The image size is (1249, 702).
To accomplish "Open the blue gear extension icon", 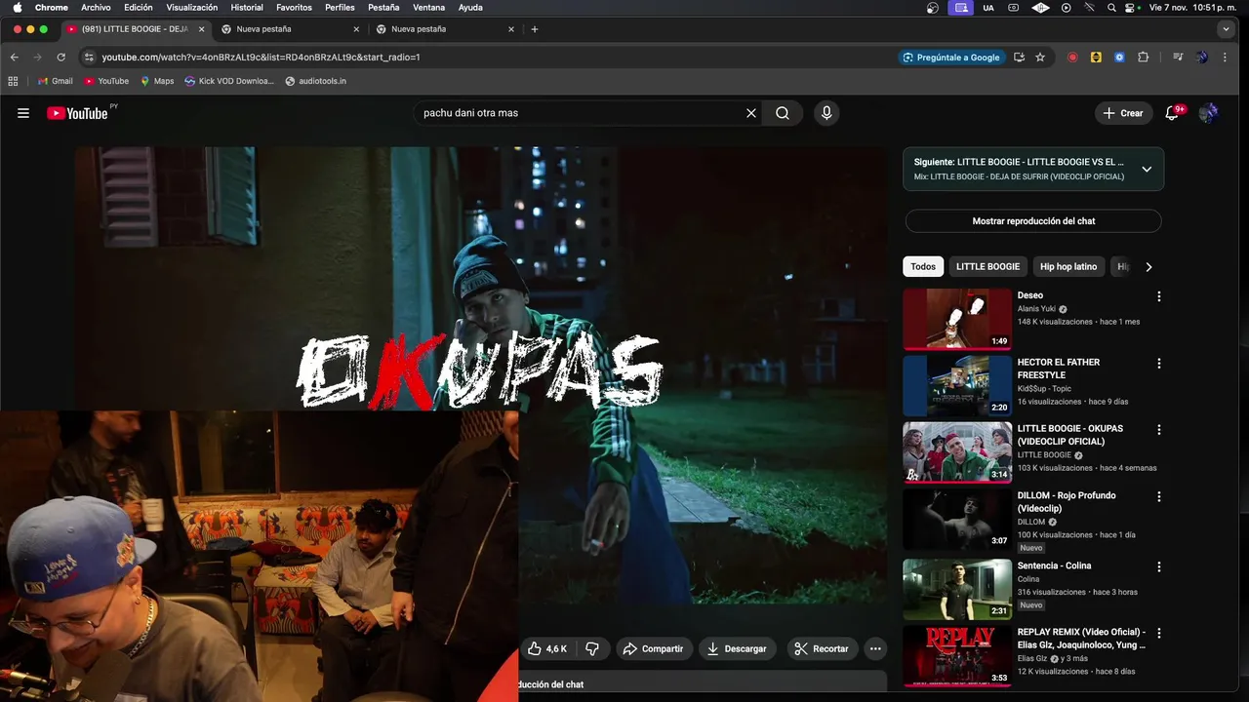I will pyautogui.click(x=1119, y=58).
